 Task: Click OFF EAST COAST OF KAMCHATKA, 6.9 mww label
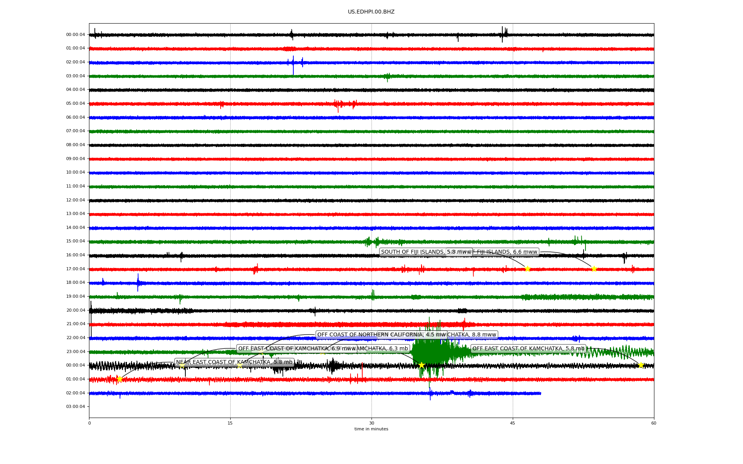297,349
